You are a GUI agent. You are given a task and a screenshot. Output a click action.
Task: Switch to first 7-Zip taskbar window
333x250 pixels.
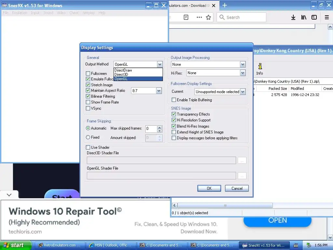click(162, 245)
